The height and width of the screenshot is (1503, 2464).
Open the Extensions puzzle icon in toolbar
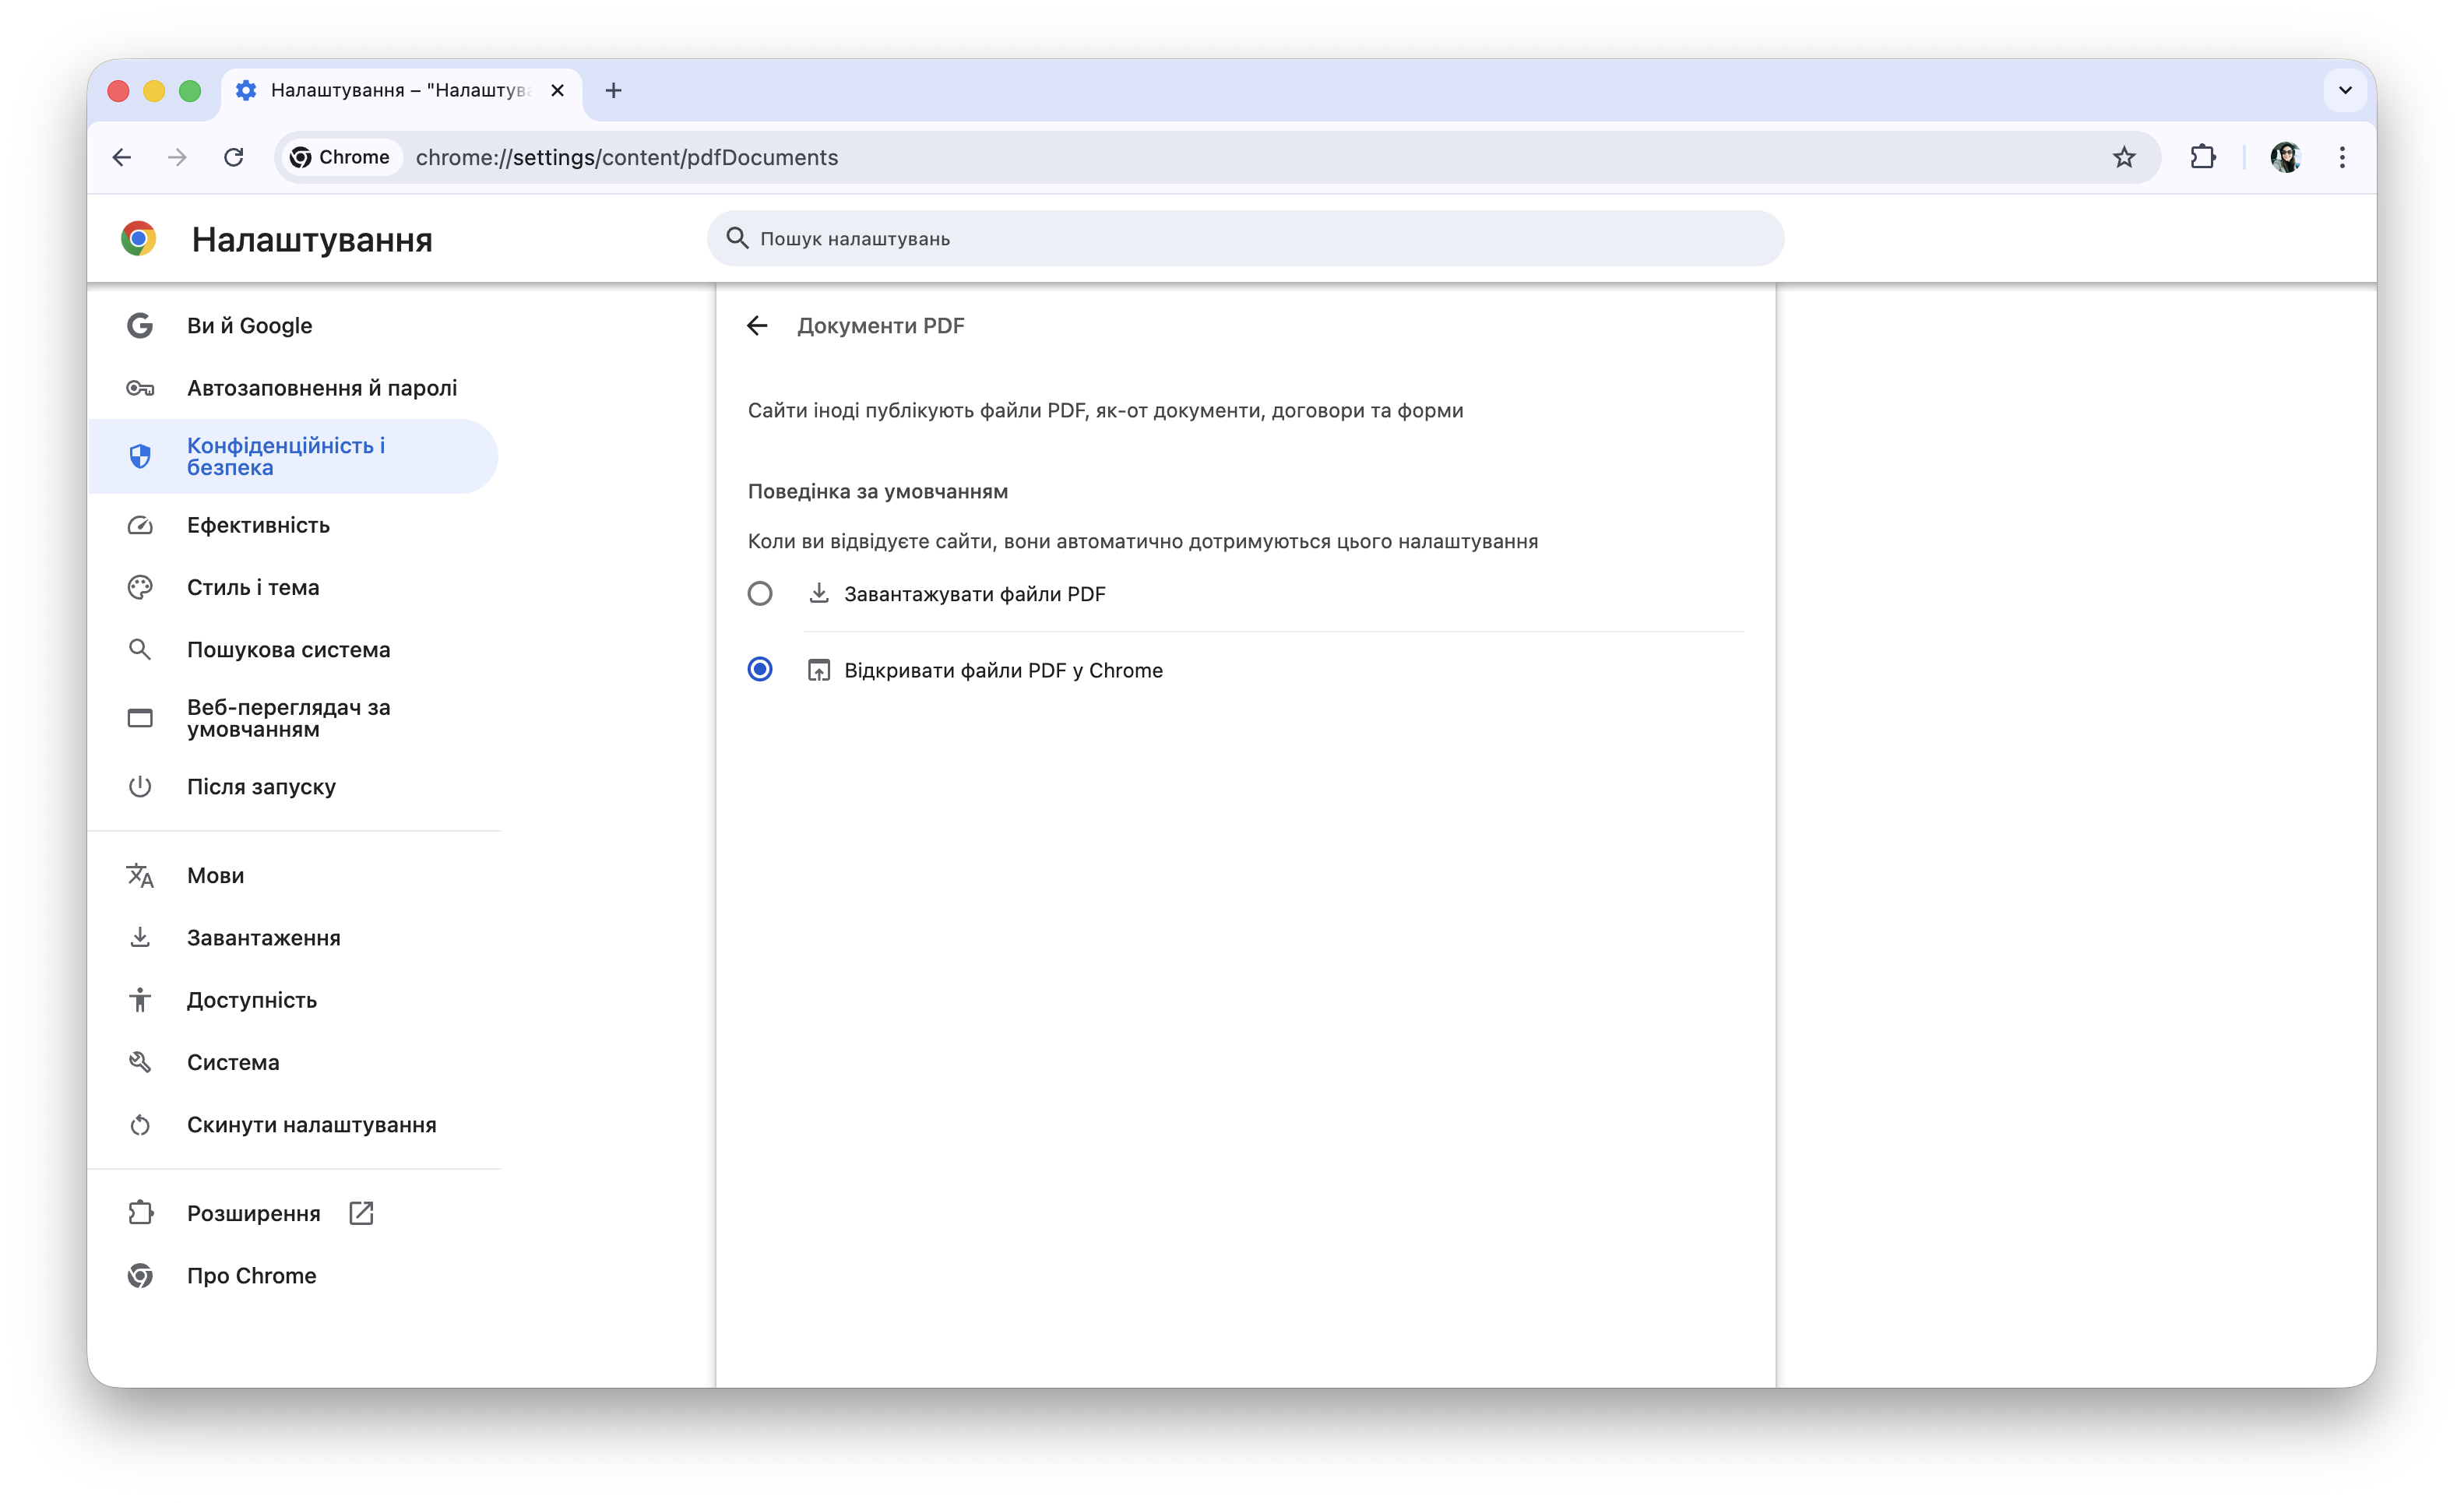(x=2202, y=157)
